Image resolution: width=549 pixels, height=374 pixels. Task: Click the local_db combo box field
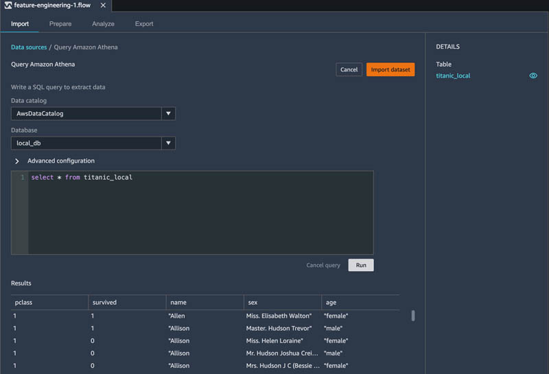tap(86, 143)
